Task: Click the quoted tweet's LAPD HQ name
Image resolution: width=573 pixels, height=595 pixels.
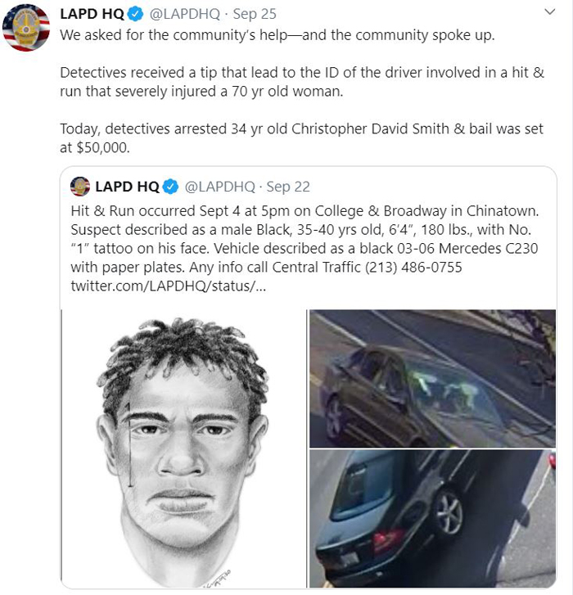Action: coord(127,187)
